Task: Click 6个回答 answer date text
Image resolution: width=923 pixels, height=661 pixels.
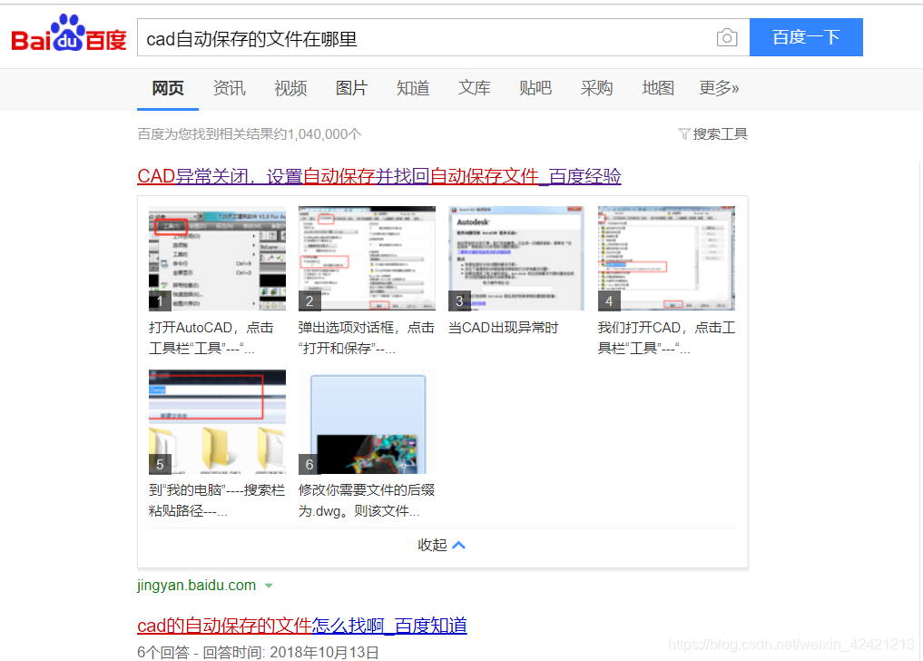Action: pos(258,653)
